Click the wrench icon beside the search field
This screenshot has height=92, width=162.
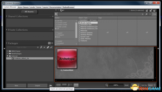tap(147, 14)
